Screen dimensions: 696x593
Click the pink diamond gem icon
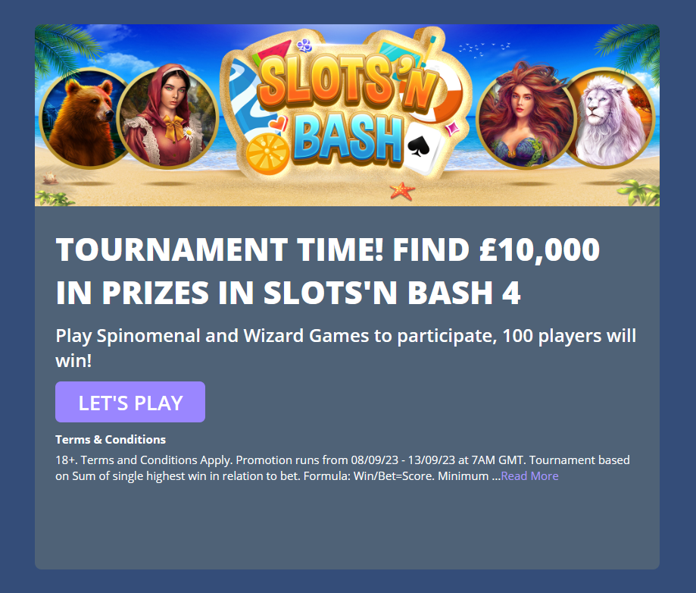[453, 128]
